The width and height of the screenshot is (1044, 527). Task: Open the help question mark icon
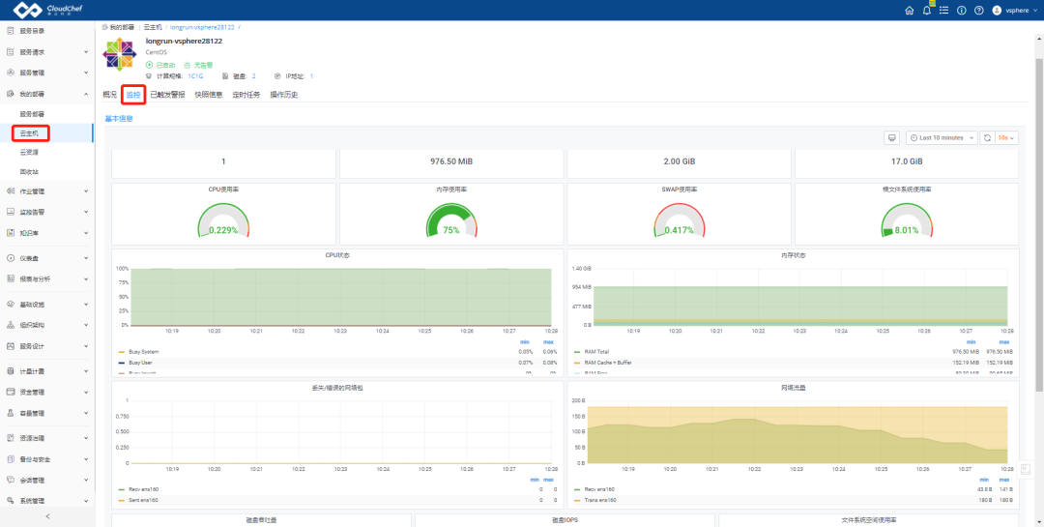[978, 10]
